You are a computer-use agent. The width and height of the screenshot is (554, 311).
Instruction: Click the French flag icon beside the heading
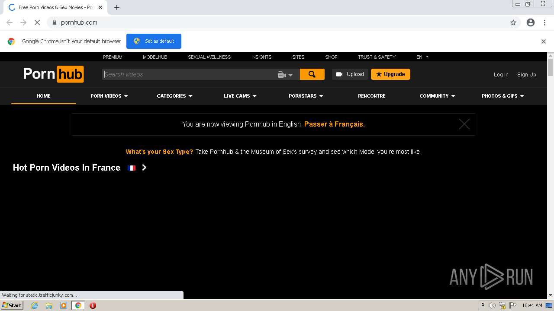tap(132, 168)
